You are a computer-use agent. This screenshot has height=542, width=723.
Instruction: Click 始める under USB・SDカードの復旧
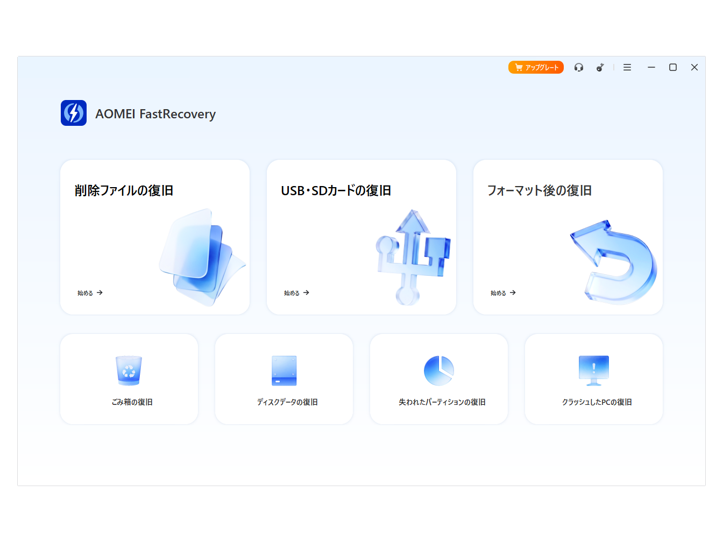coord(296,293)
